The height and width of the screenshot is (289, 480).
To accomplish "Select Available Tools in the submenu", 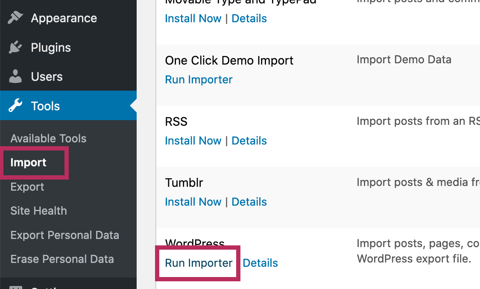I will tap(48, 139).
